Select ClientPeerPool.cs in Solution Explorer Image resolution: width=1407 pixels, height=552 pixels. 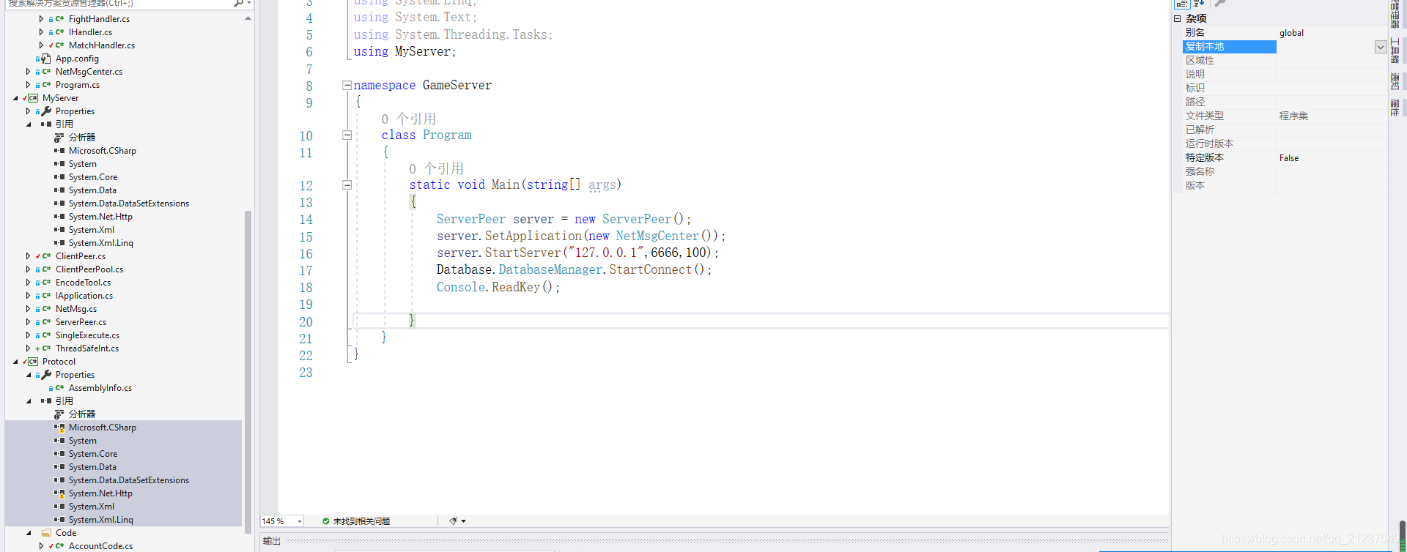tap(89, 269)
